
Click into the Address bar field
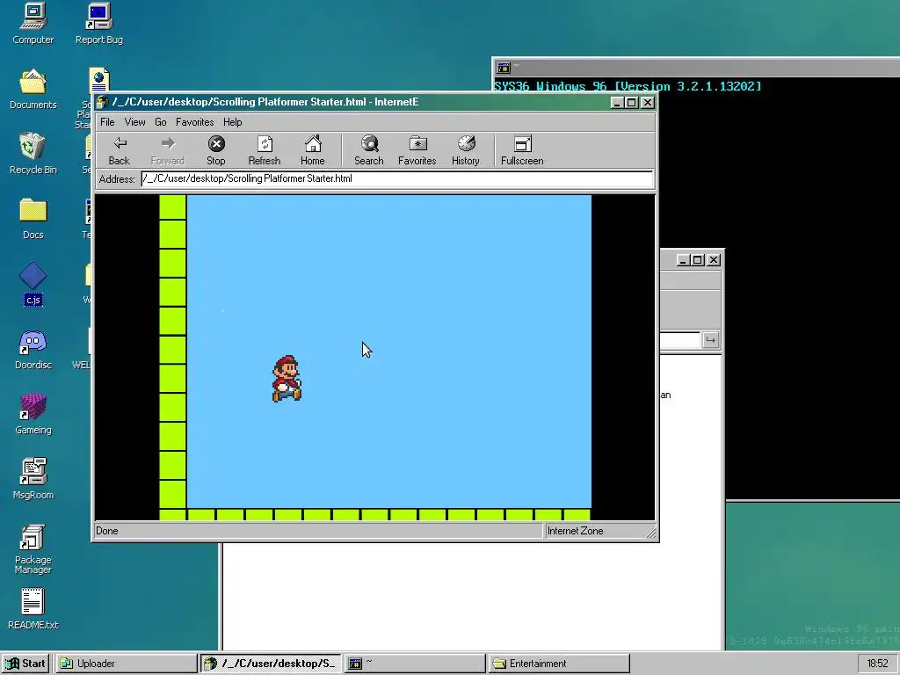(396, 178)
